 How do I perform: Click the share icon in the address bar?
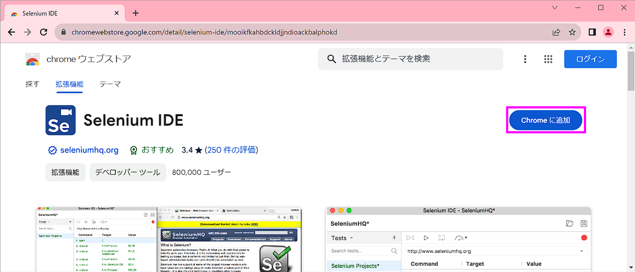pos(556,32)
